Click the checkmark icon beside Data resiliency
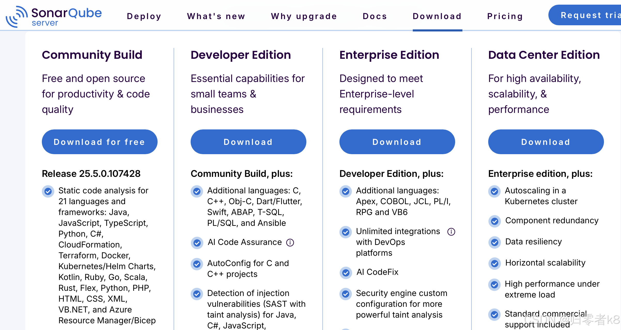 (494, 243)
